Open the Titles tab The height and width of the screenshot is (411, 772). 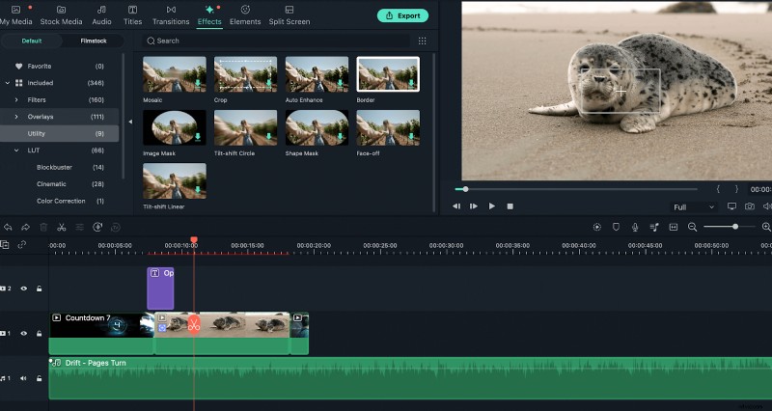point(132,15)
